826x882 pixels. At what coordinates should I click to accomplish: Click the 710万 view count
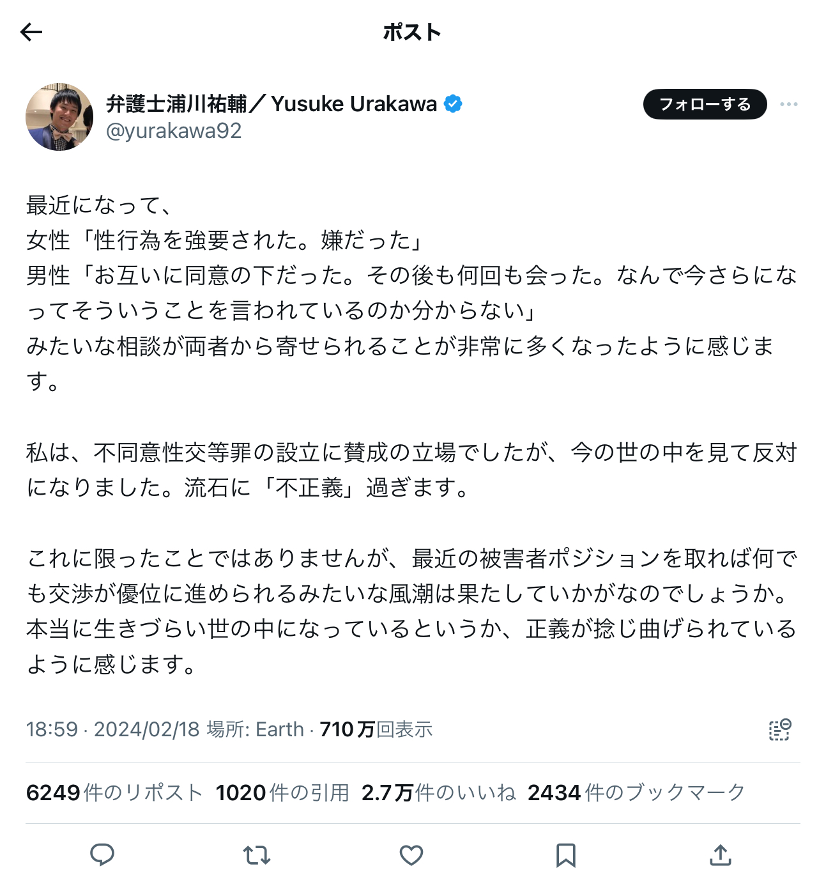point(376,729)
